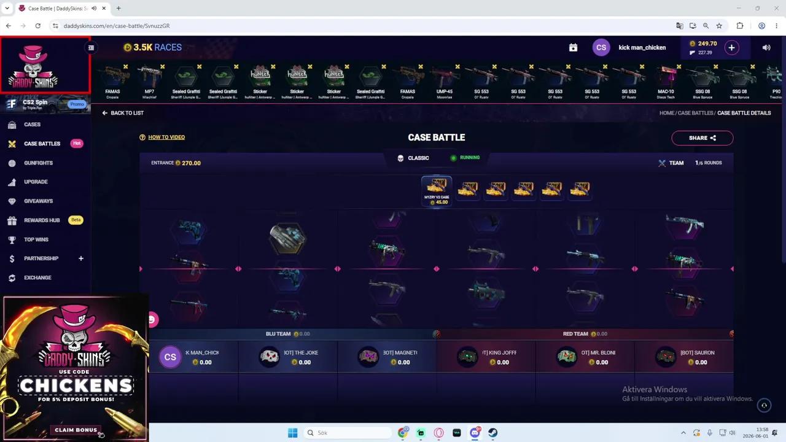Open the sidebar hamburger menu
This screenshot has width=786, height=442.
coord(91,47)
